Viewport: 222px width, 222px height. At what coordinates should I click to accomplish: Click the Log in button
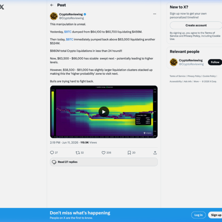[198, 215]
